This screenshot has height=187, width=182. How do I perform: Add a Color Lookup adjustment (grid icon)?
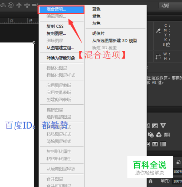(167, 135)
